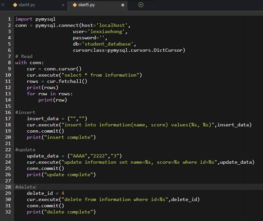
Task: Click 'cur = conn.cursor()' line
Action: pos(54,69)
